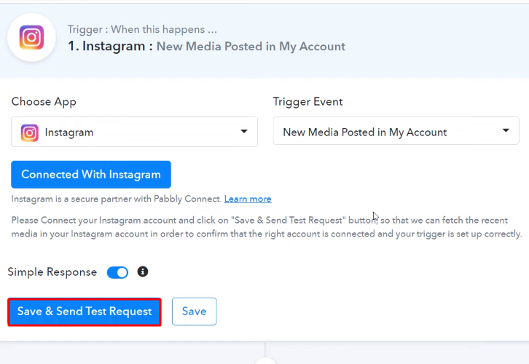Click the Choose App dropdown arrow

click(x=244, y=131)
